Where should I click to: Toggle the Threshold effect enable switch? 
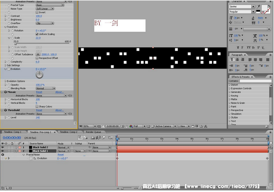coord(5,110)
